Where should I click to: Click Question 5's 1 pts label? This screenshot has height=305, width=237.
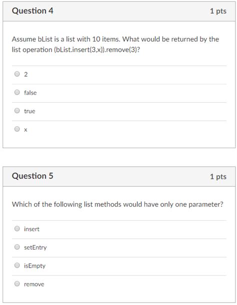pos(218,177)
